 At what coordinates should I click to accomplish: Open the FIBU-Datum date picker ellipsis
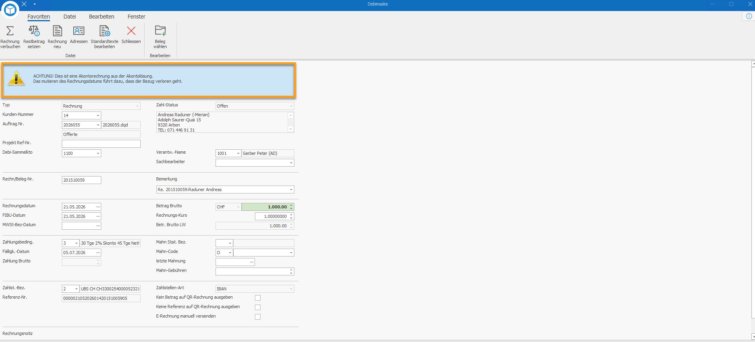(98, 216)
